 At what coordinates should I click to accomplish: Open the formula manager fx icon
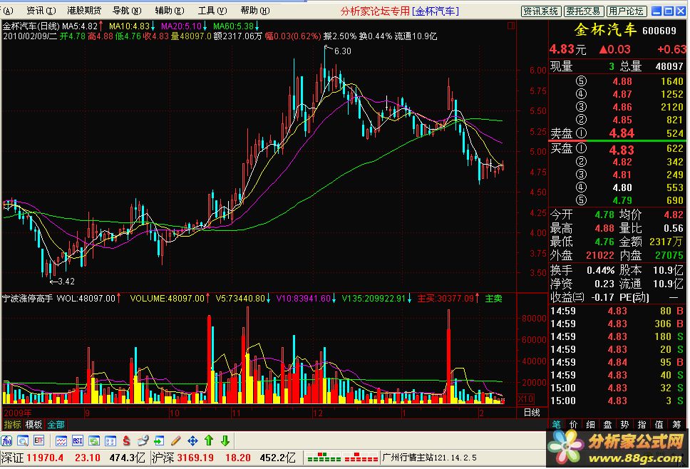6,440
